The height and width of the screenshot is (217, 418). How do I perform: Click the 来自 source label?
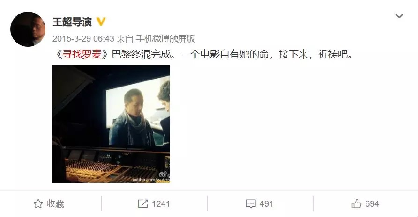coord(125,39)
